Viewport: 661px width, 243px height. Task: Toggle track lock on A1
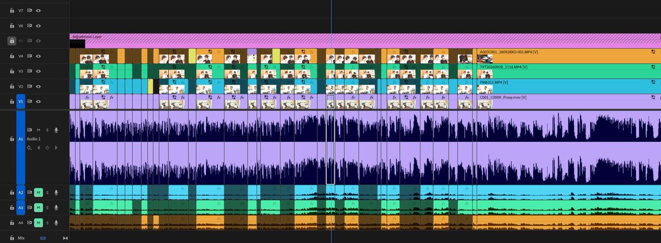tap(12, 139)
